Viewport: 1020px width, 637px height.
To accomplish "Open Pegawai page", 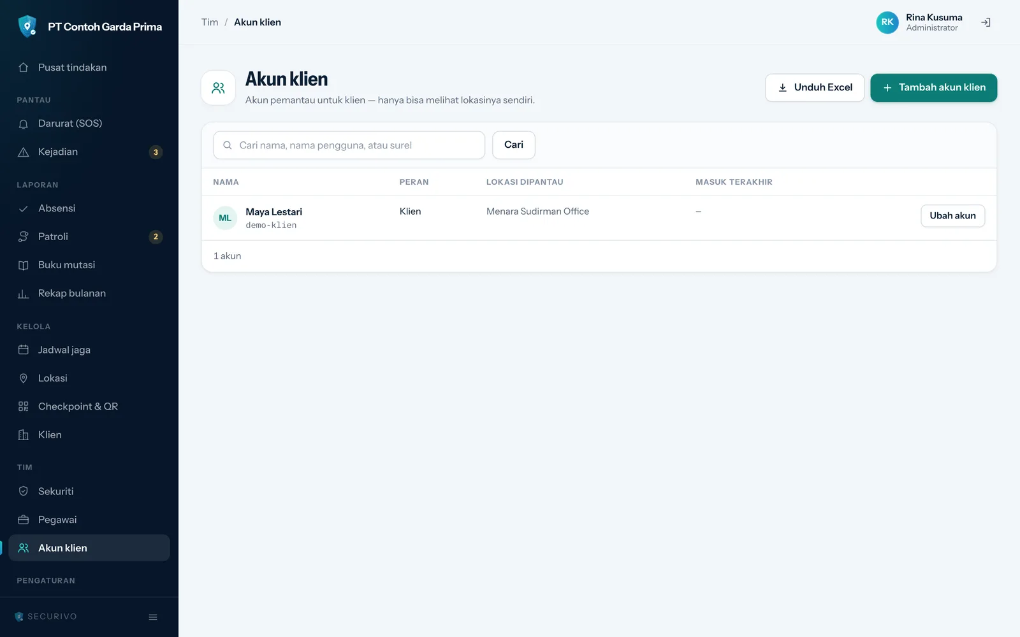I will pyautogui.click(x=89, y=520).
